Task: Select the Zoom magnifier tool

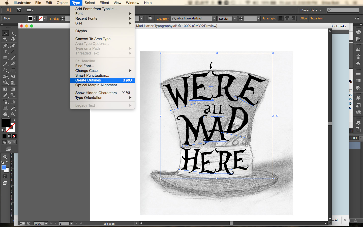Action: point(13,114)
